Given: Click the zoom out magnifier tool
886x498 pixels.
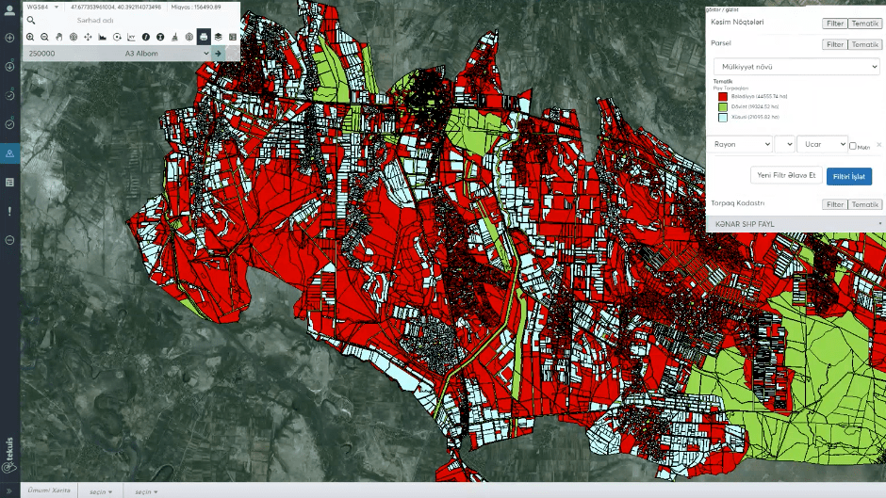Looking at the screenshot, I should click(44, 37).
